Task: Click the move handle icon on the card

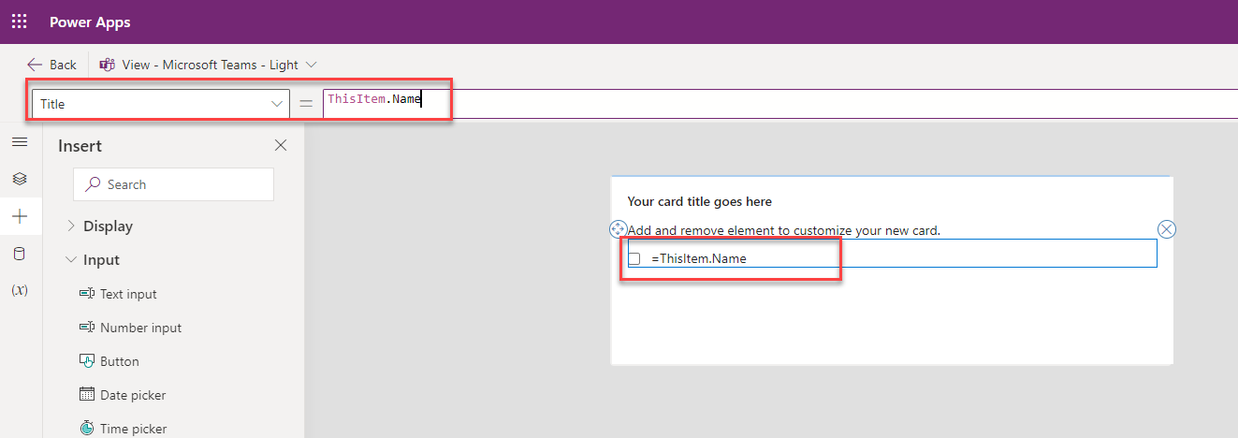Action: 618,229
